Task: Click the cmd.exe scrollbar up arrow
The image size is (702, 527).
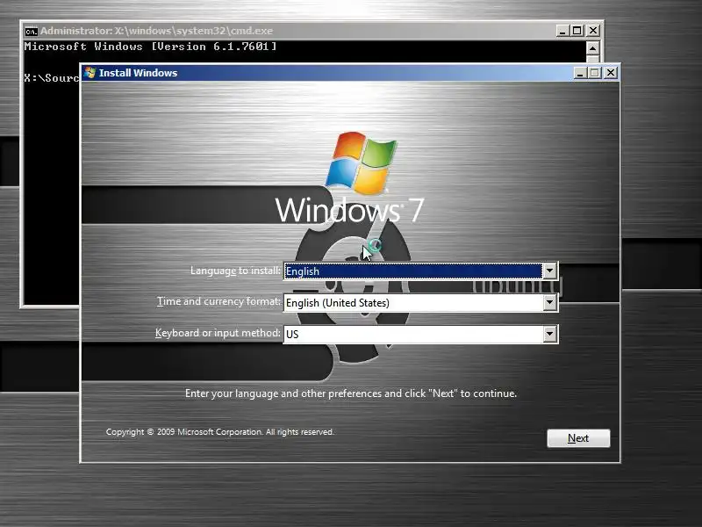Action: (592, 48)
